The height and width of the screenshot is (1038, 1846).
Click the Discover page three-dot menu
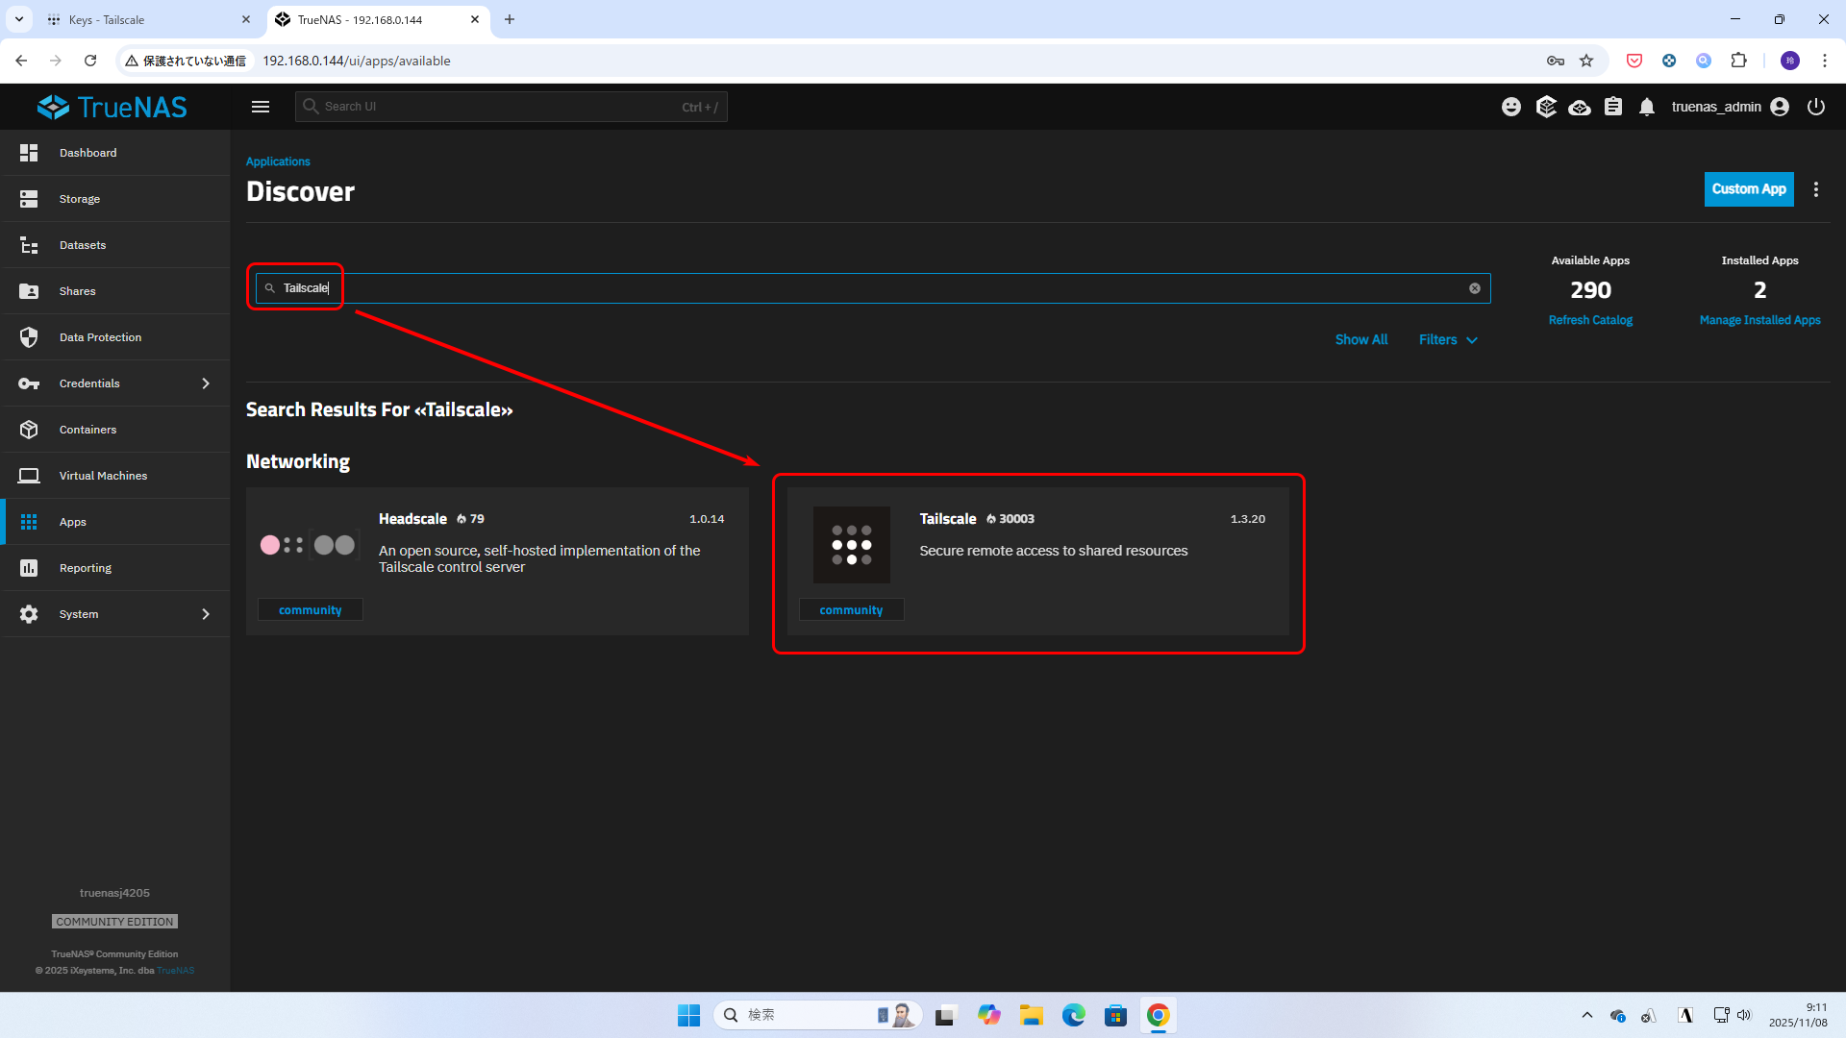pyautogui.click(x=1816, y=189)
